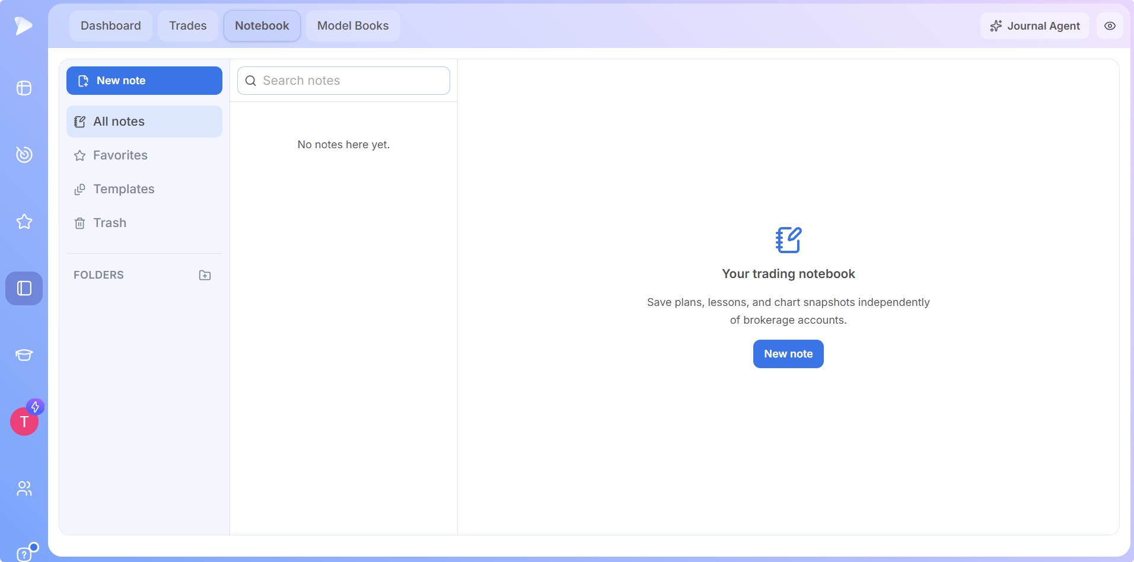The image size is (1134, 562).
Task: Click the 'Your trading notebook' heading
Action: (788, 274)
